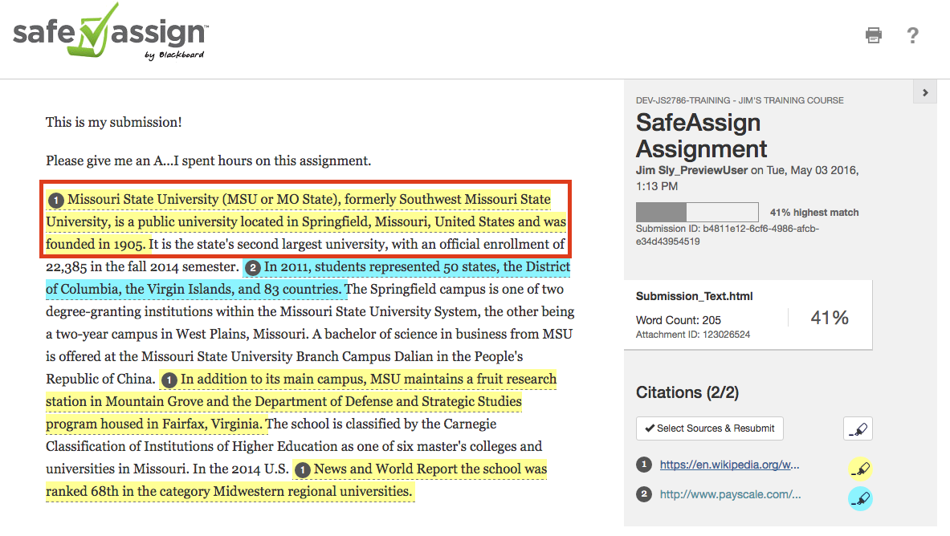Click the 41% highest match progress bar
Screen dimensions: 950x536
click(x=696, y=212)
